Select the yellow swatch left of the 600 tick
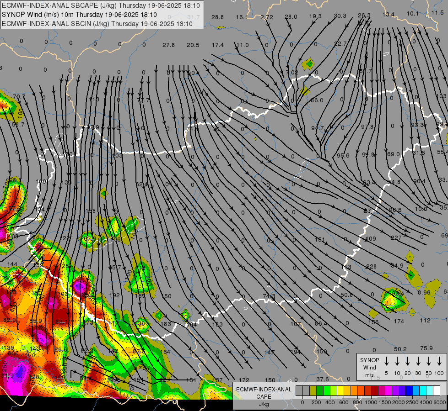Screen dimensions: 448x411 pyautogui.click(x=340, y=390)
